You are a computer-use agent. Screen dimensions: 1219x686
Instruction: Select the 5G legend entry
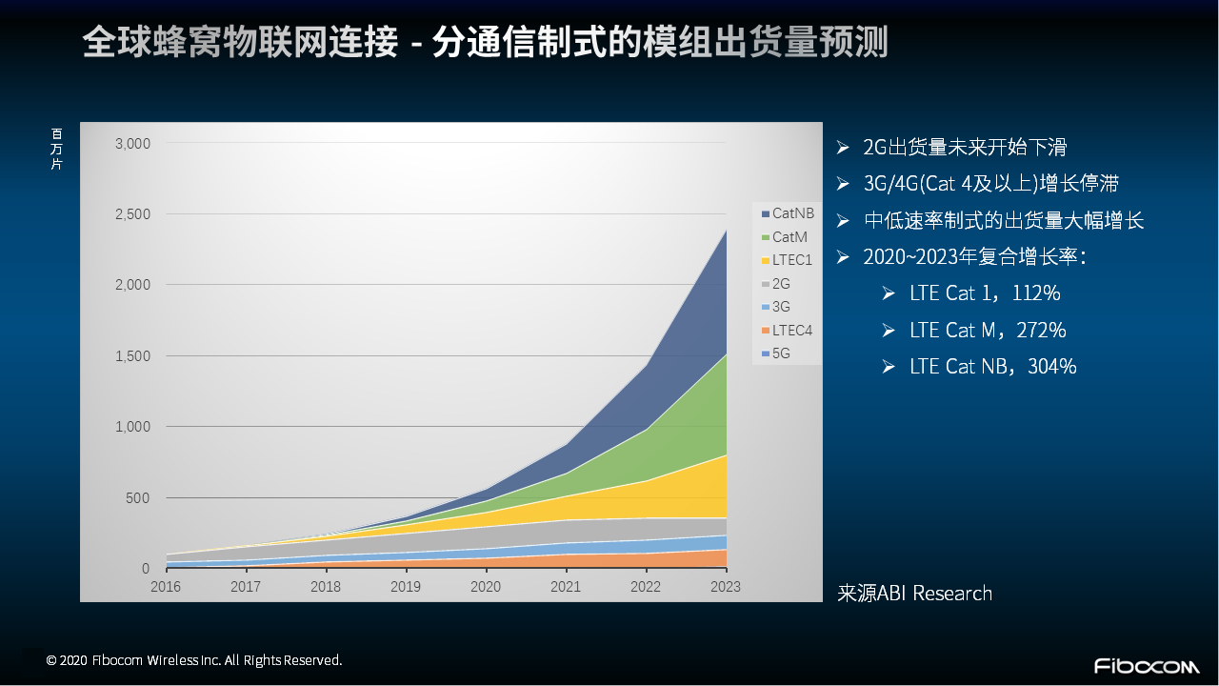point(780,353)
